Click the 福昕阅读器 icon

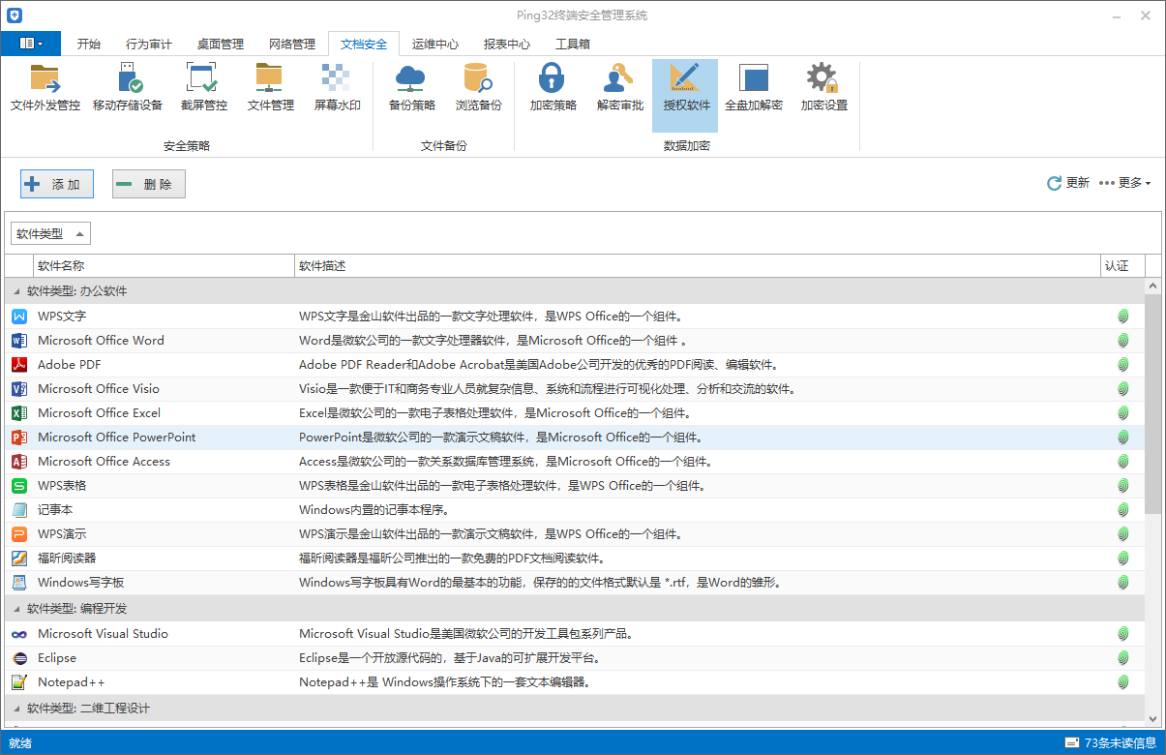pos(18,559)
